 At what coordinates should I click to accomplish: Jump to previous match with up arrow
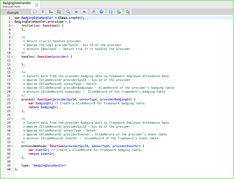(x=84, y=12)
